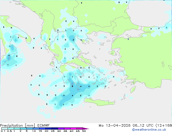Pick the 0.1–0.5 mm legend swatch
This screenshot has width=172, height=132.
(5, 128)
